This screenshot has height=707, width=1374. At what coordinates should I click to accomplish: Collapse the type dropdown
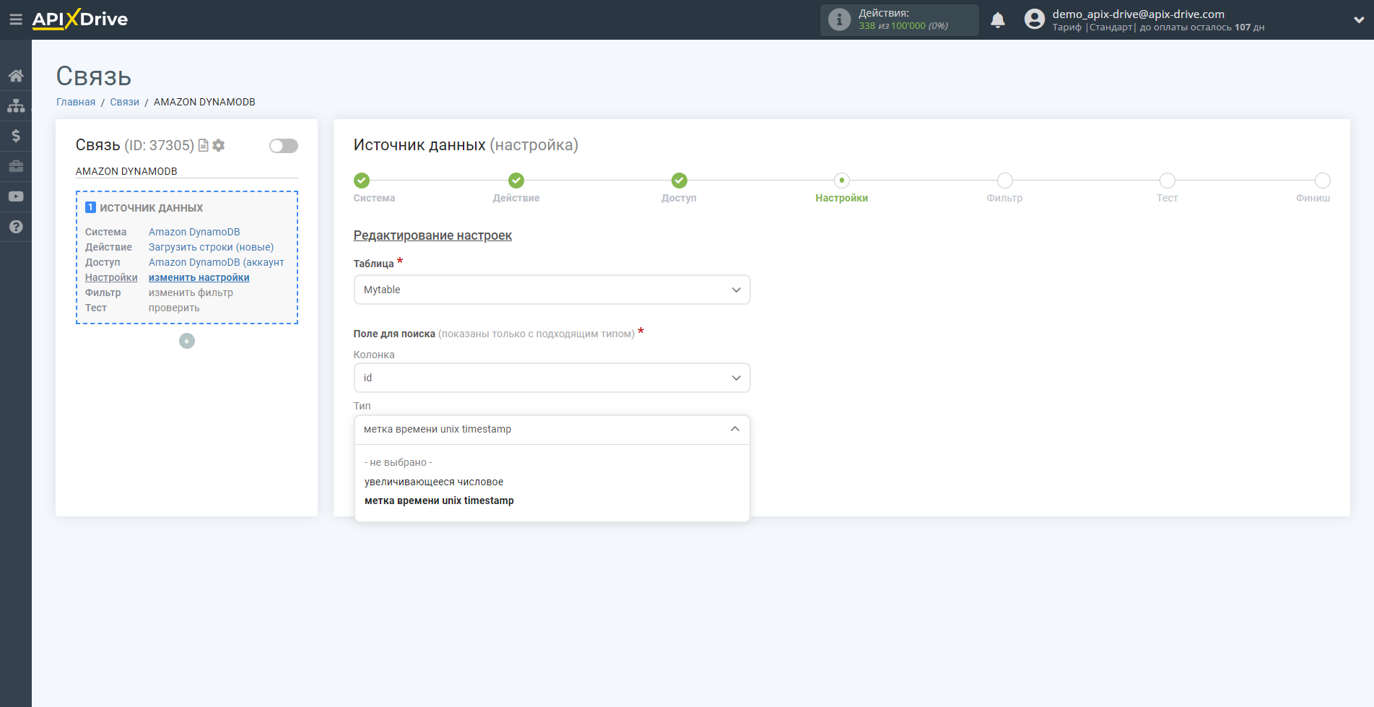click(x=552, y=429)
